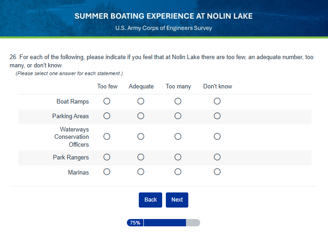
Task: Select 'Too few' for Marinas
Action: point(107,172)
